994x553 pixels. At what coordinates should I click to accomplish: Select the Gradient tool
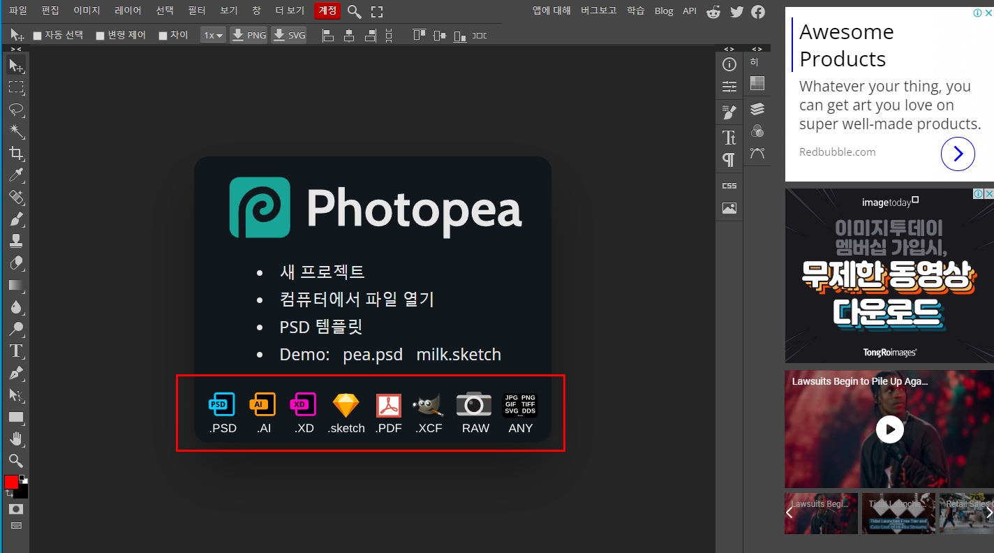tap(15, 286)
